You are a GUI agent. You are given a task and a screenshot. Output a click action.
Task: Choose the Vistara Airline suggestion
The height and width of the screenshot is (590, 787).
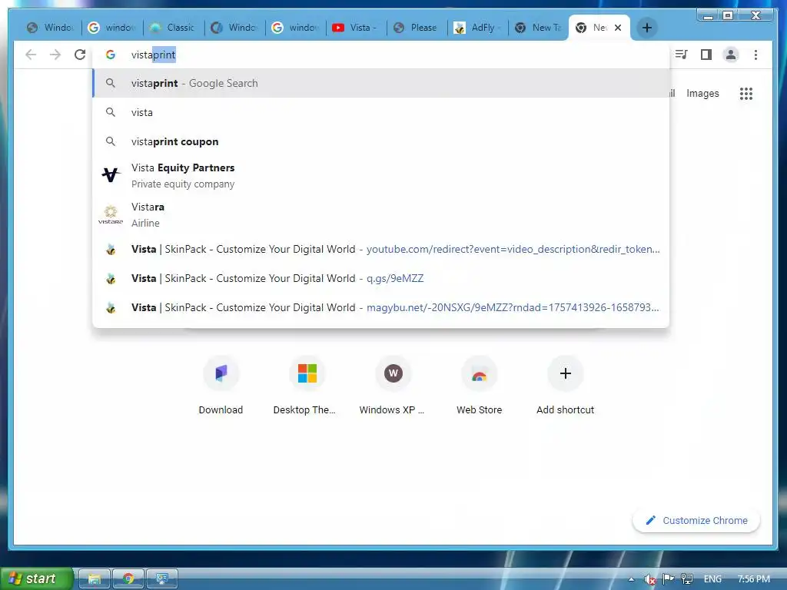(381, 215)
